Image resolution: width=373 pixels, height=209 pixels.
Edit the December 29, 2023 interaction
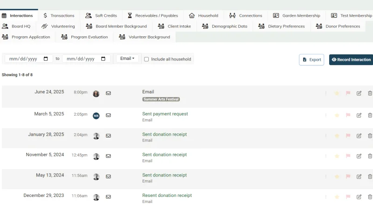click(359, 197)
